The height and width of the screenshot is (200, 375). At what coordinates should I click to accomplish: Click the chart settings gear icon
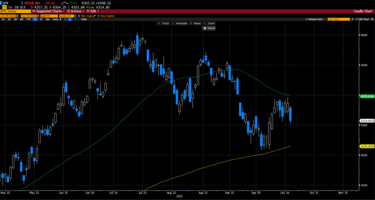coord(372,19)
